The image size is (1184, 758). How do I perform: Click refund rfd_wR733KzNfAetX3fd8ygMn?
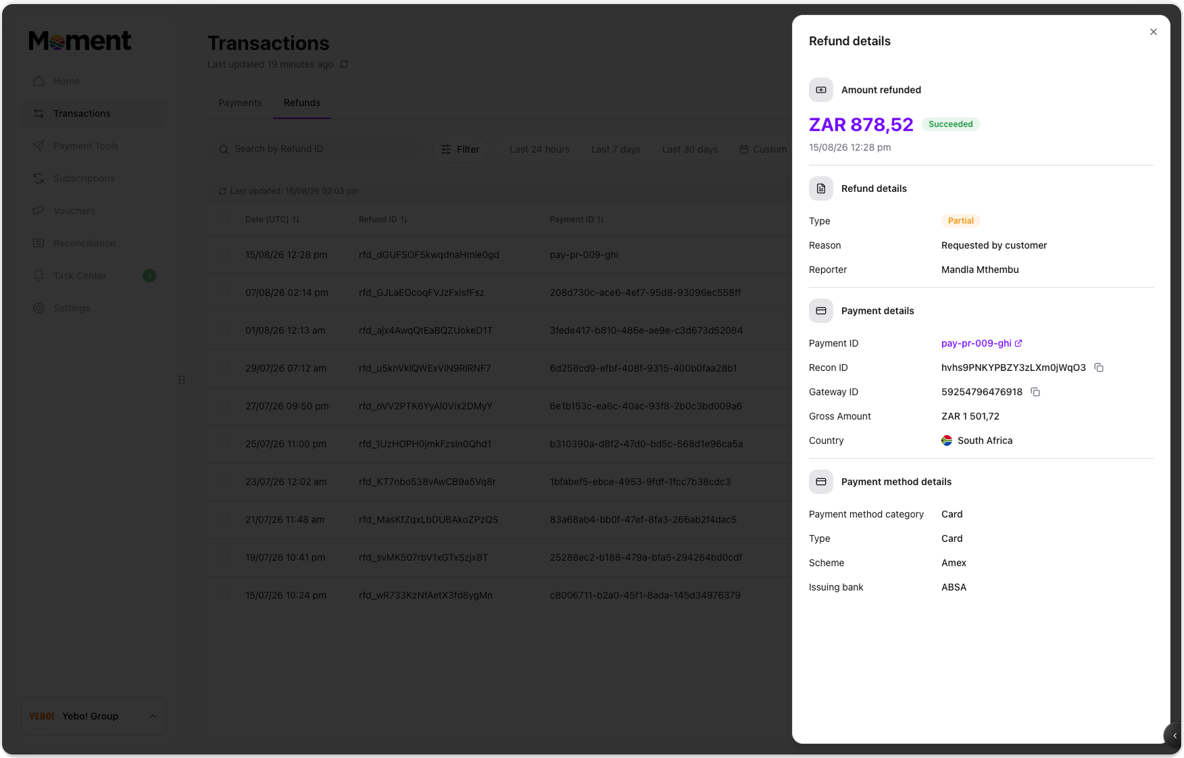425,595
